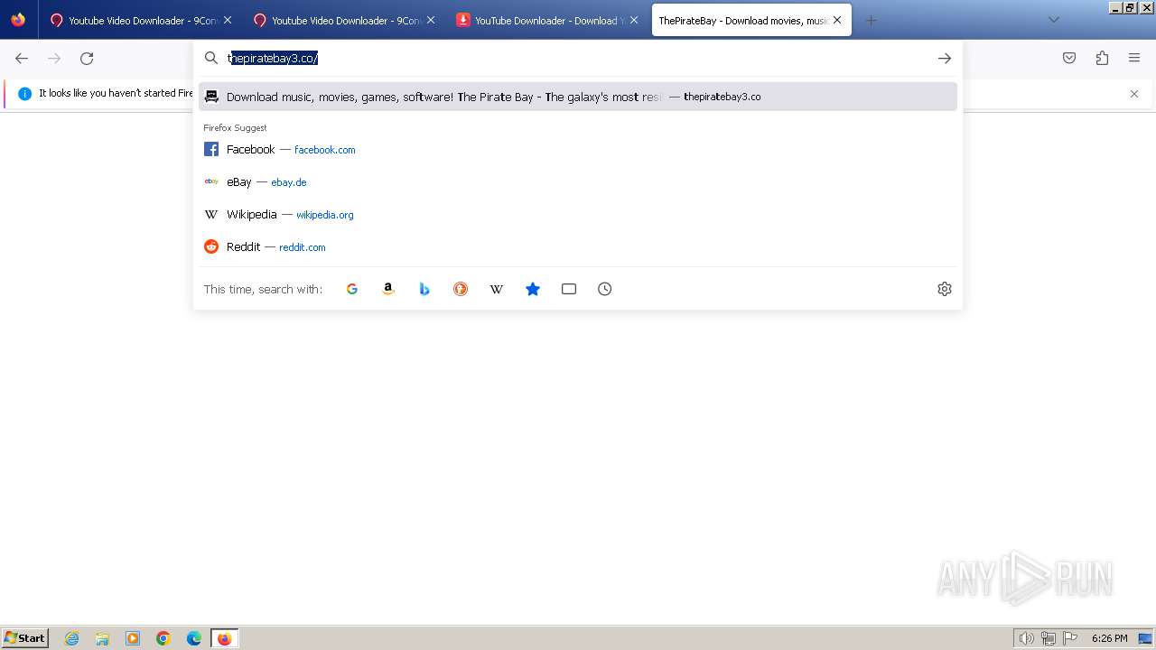Select the Reddit suggestion
1156x650 pixels.
click(578, 247)
